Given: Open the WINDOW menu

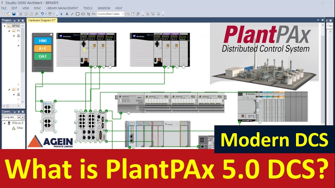Looking at the screenshot, I should coord(104,8).
